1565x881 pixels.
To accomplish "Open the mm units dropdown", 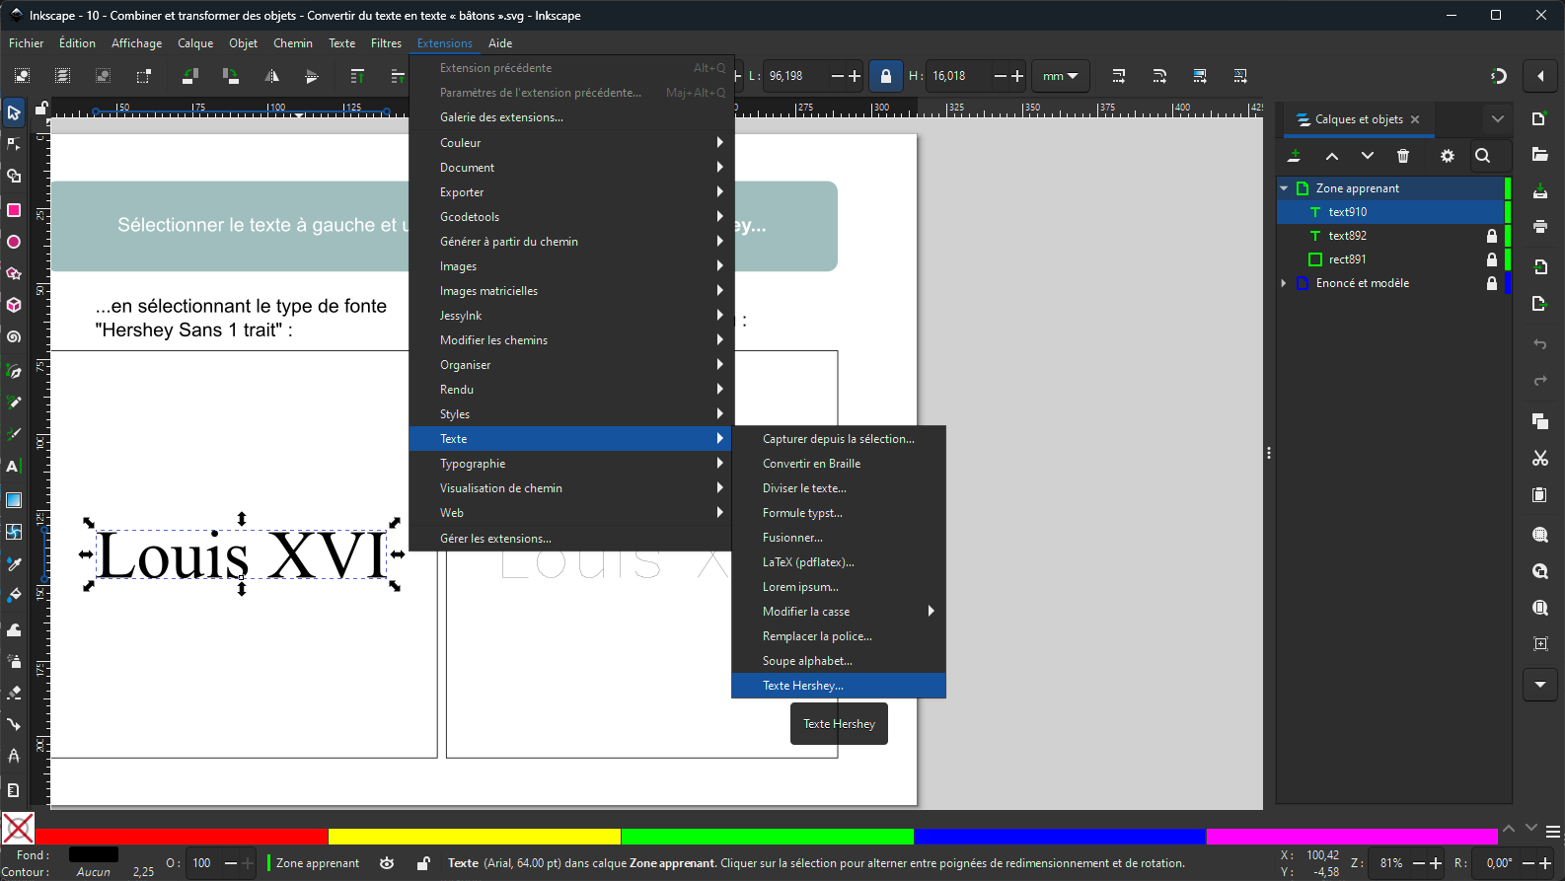I will pyautogui.click(x=1060, y=76).
